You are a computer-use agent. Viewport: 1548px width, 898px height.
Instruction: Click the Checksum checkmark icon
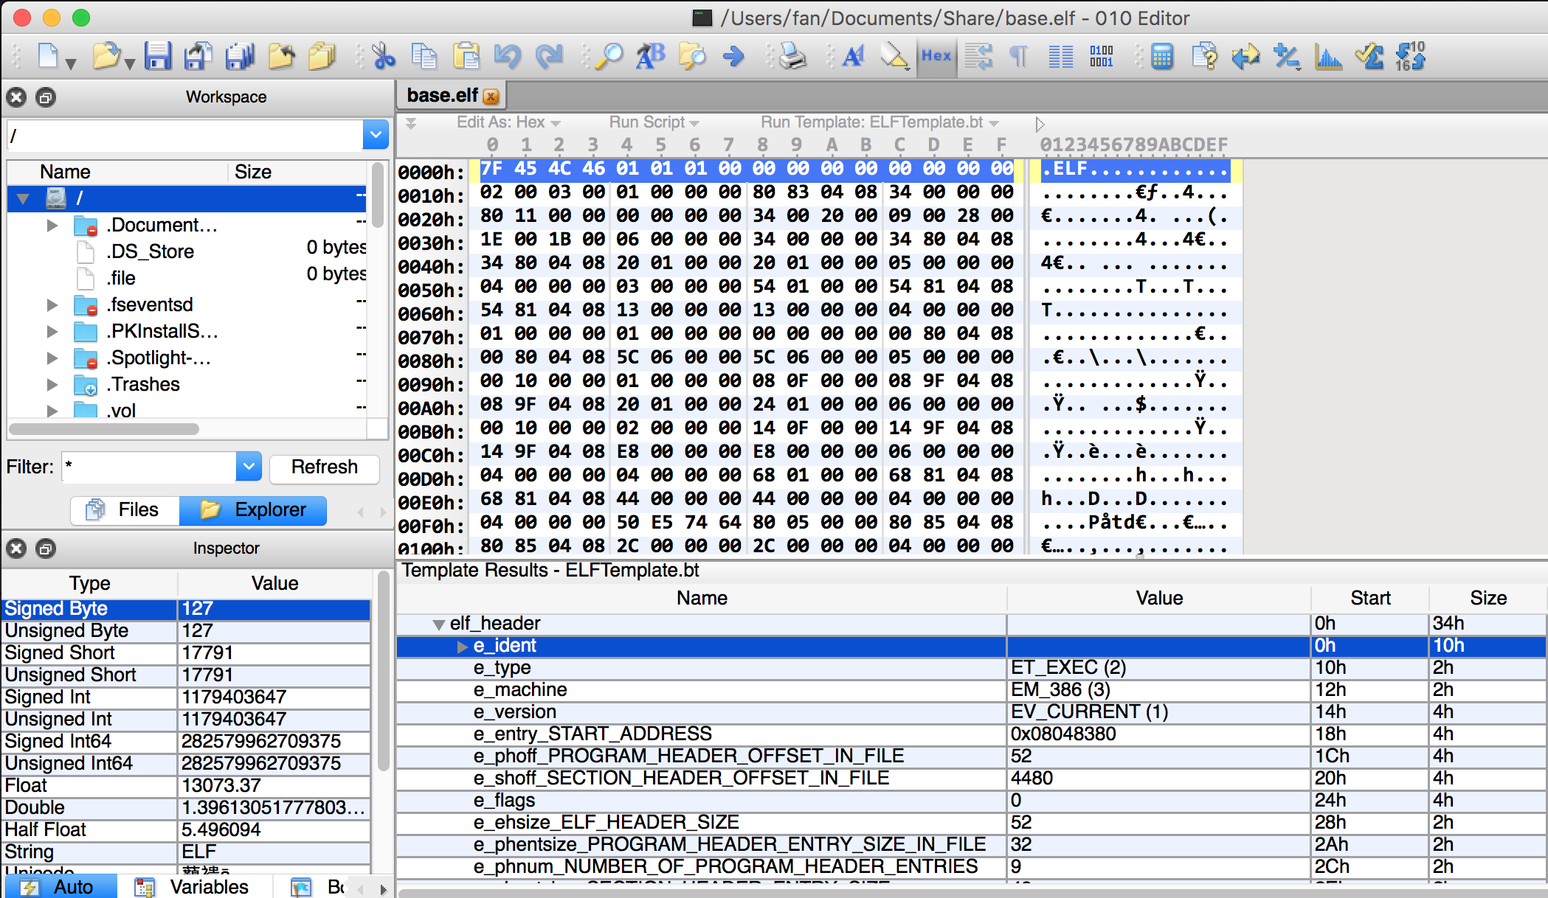1369,57
